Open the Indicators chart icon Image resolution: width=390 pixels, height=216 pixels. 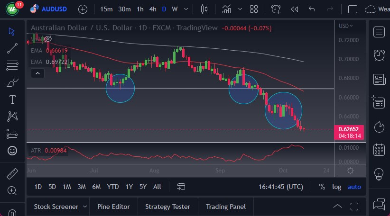click(226, 9)
